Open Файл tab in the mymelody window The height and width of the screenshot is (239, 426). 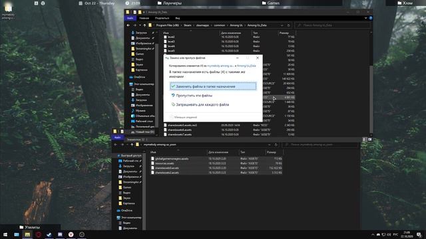(x=117, y=137)
